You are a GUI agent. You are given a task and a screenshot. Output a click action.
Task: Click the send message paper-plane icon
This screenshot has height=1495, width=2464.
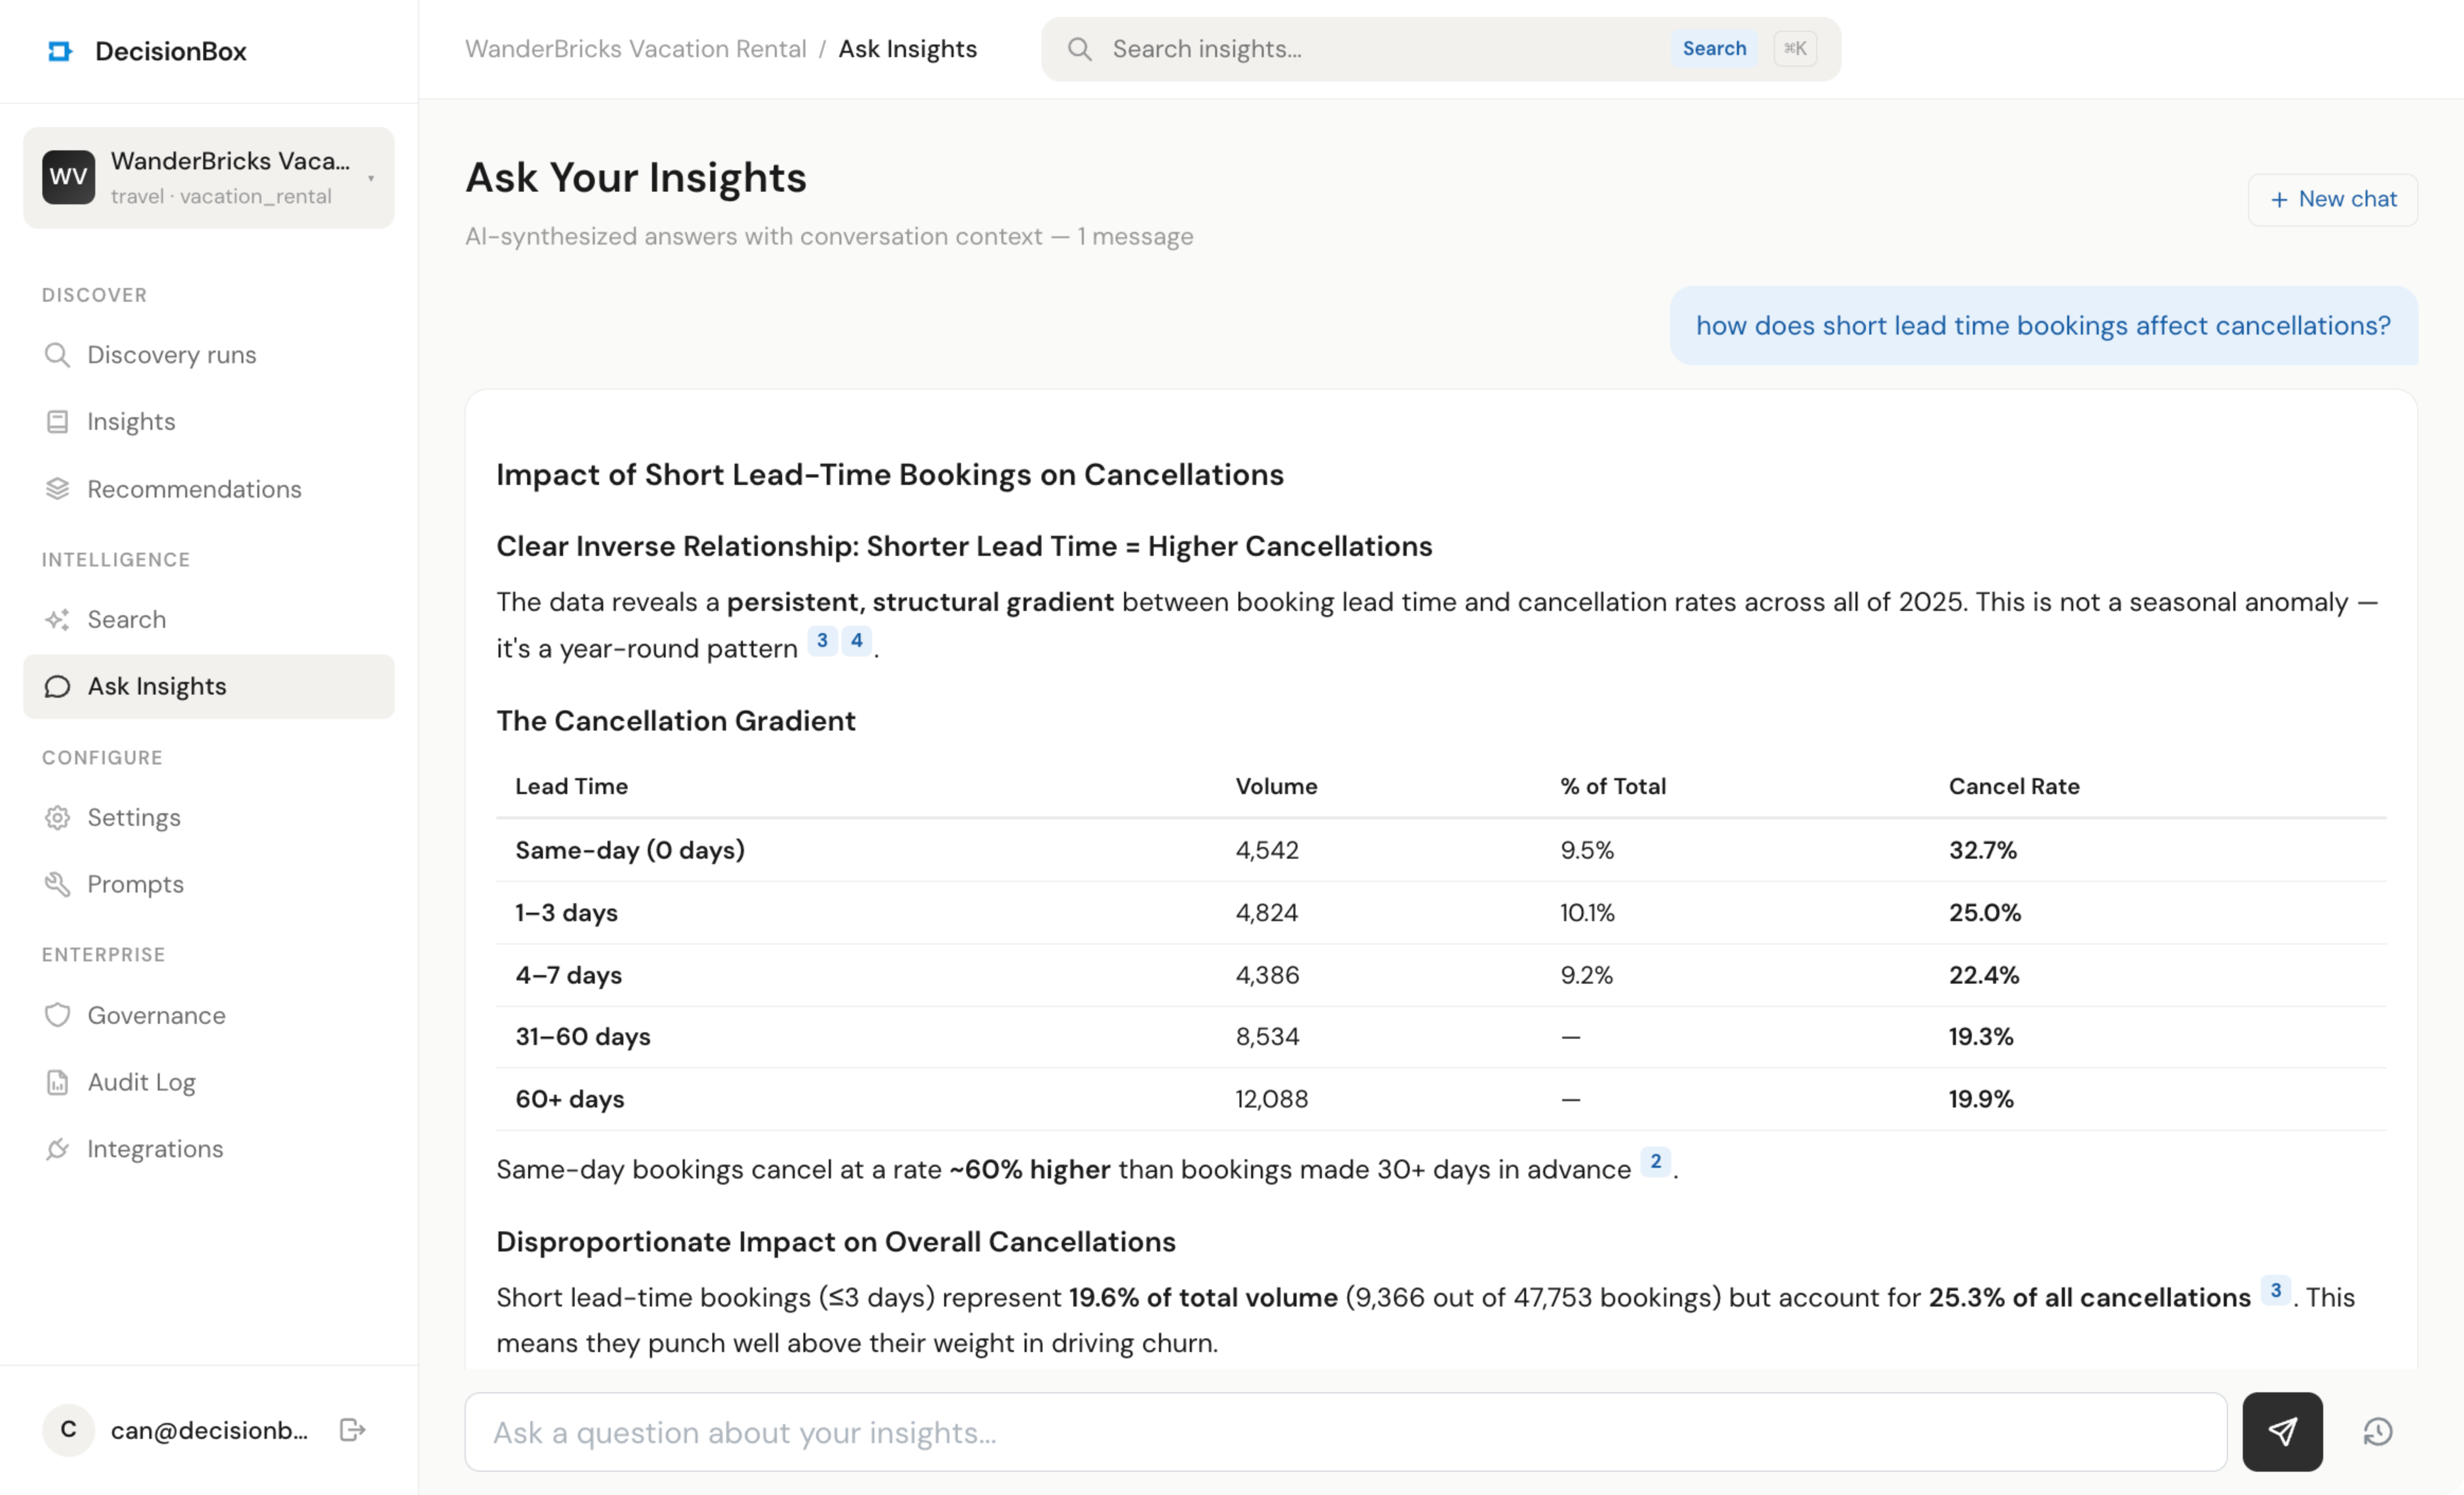(x=2281, y=1431)
